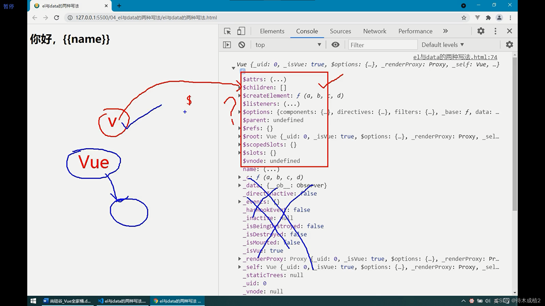The image size is (545, 306).
Task: Show hidden tray icons chevron
Action: pos(463,301)
